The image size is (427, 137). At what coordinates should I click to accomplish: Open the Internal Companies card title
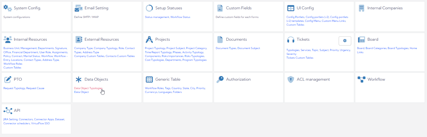pyautogui.click(x=385, y=8)
